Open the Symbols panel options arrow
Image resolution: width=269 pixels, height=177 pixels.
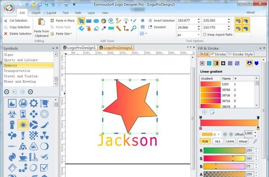click(x=53, y=48)
